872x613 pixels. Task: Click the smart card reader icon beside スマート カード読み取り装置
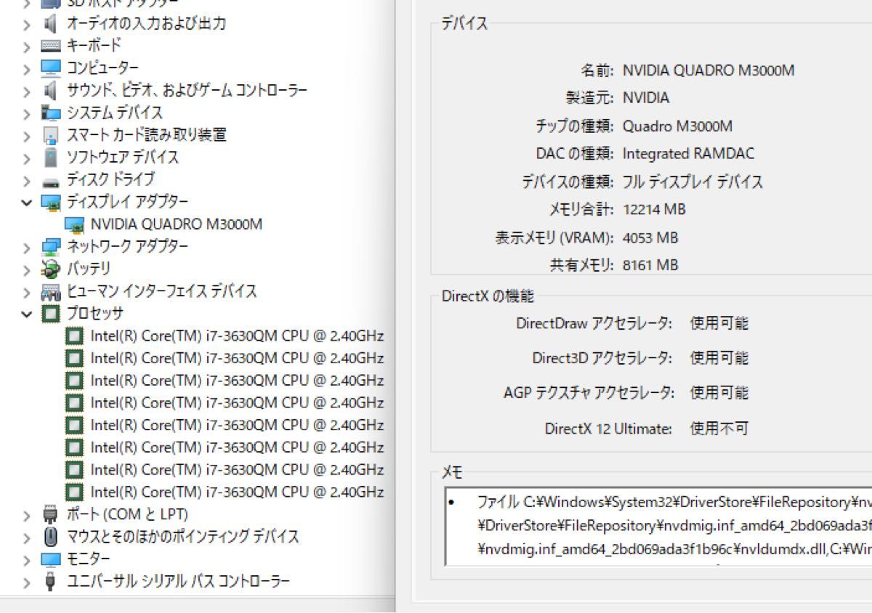click(50, 135)
